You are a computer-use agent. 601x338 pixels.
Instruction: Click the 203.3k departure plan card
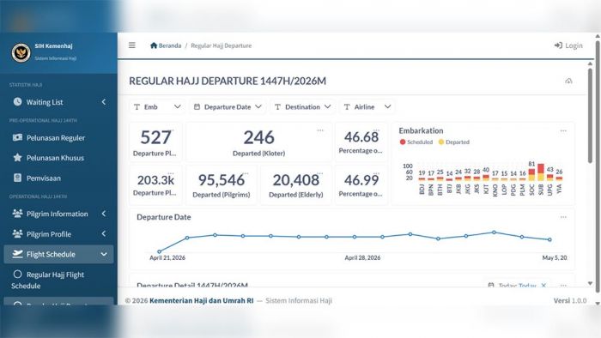[x=155, y=185]
